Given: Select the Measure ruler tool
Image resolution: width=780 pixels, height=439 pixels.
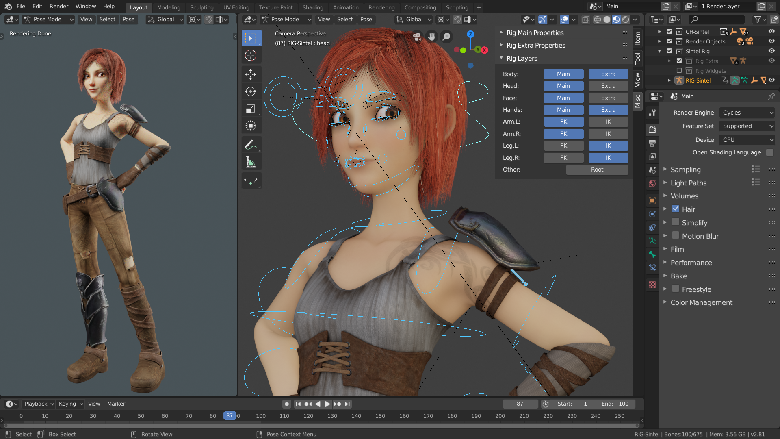Looking at the screenshot, I should 251,163.
